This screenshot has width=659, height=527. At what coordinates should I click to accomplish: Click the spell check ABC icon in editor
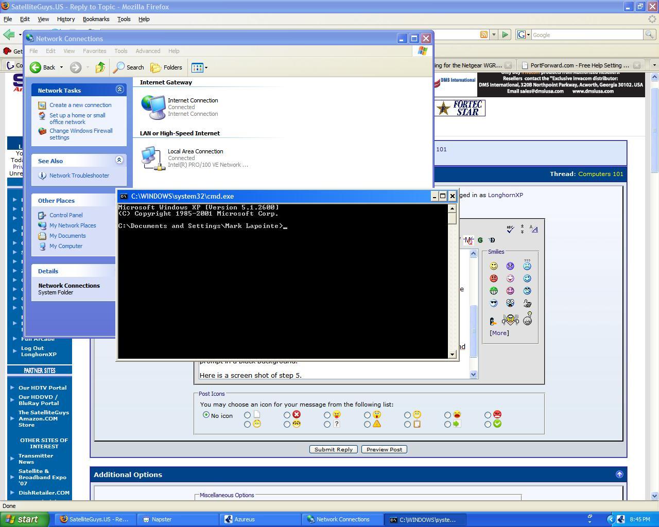click(510, 229)
